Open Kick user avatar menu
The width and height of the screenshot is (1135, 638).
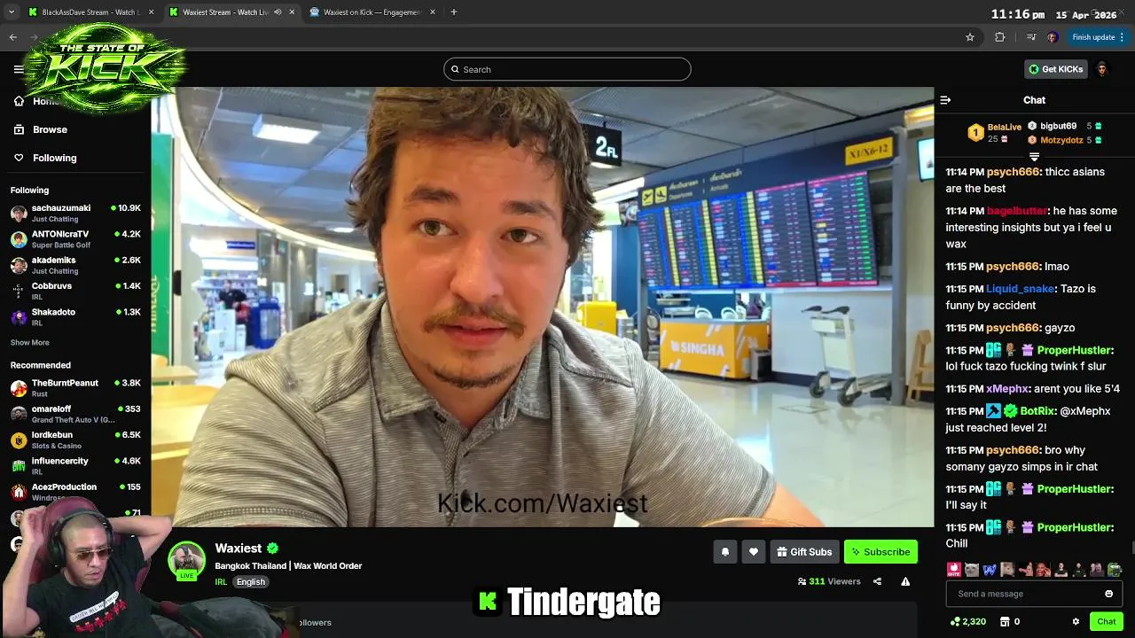[1102, 69]
